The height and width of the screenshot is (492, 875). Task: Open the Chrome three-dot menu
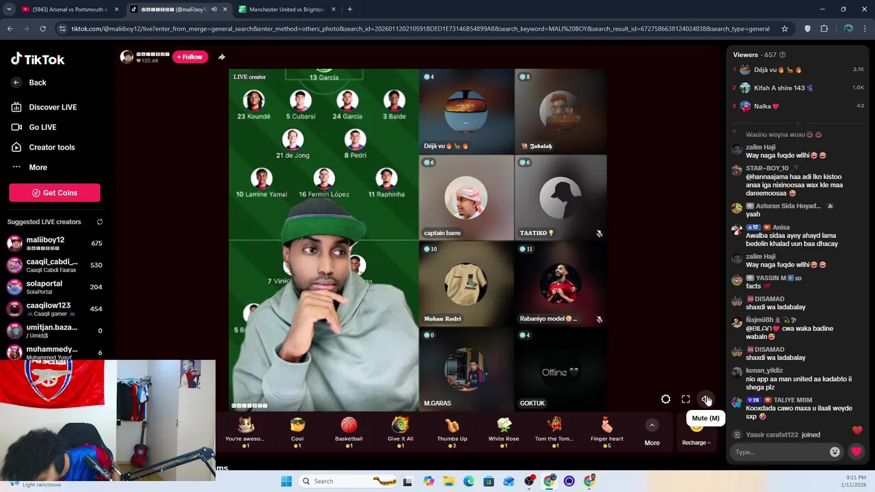click(x=866, y=29)
